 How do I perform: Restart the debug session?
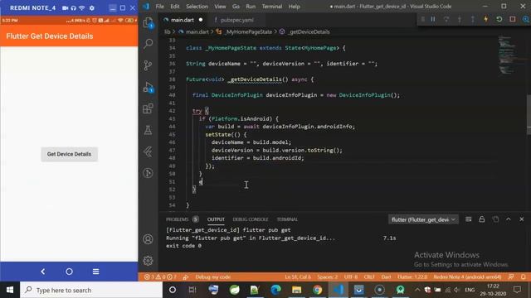pos(499,19)
